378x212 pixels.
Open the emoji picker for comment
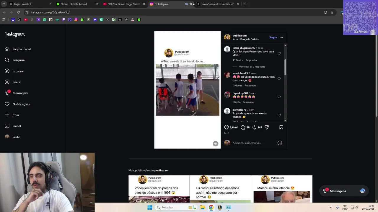tap(280, 143)
